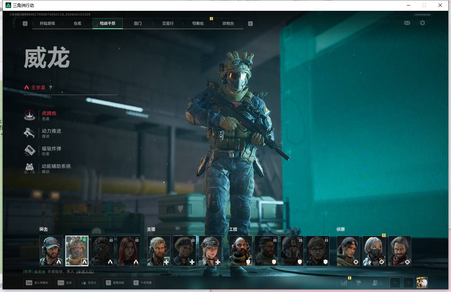
Task: Go to the 交易行 tab
Action: 168,23
